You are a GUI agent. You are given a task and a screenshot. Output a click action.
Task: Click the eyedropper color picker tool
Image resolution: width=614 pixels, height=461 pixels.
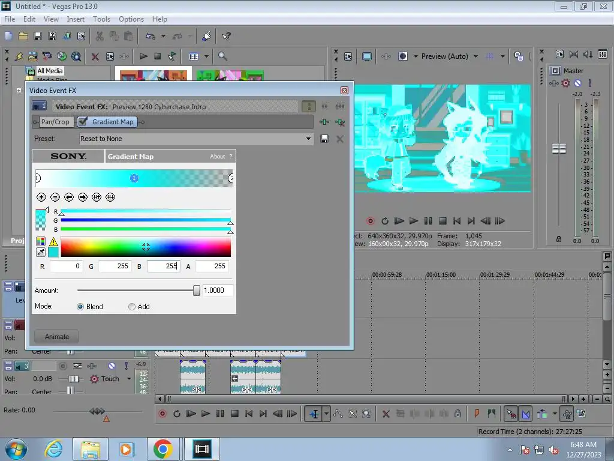click(x=41, y=252)
